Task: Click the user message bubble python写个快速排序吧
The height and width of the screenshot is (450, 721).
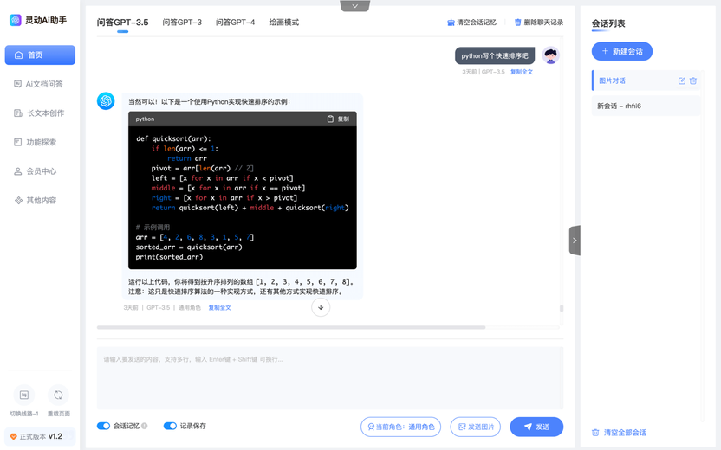Action: (x=495, y=56)
